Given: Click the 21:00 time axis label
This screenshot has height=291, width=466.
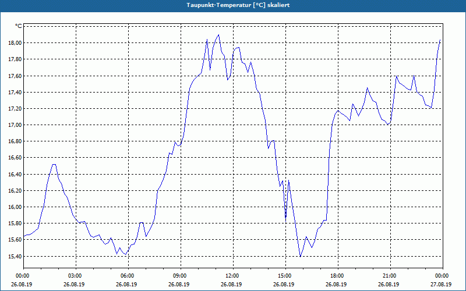Looking at the screenshot, I should point(390,276).
